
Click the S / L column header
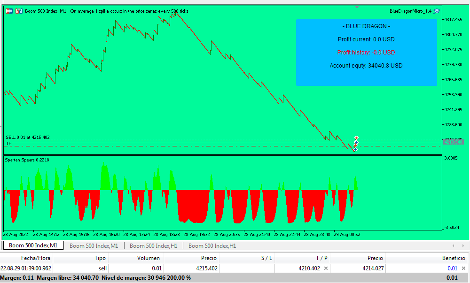pos(247,258)
